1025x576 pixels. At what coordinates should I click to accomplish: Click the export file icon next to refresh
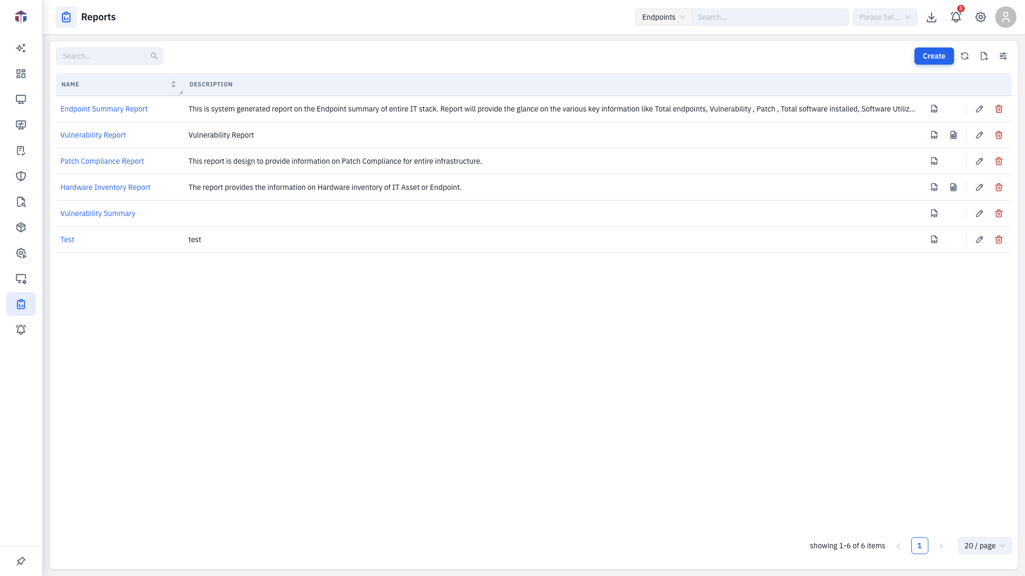984,56
